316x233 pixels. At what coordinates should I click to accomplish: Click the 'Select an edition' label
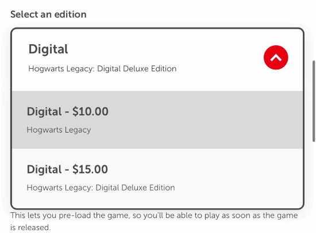point(48,14)
